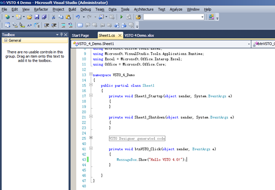The width and height of the screenshot is (275, 190).
Task: Click the Increase Line Indent icon
Action: (x=54, y=25)
